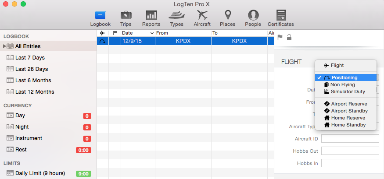Open the Reports section

(x=151, y=18)
